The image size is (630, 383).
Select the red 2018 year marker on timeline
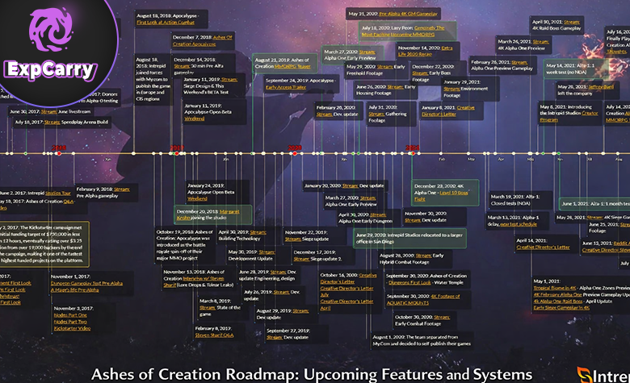(59, 153)
